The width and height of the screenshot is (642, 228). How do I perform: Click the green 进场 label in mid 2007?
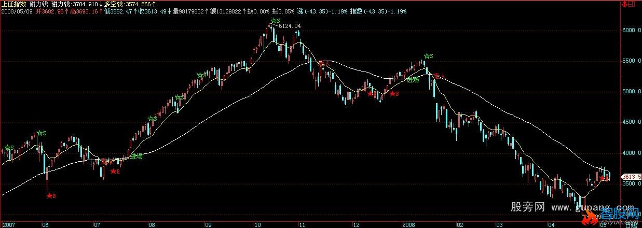pos(136,156)
